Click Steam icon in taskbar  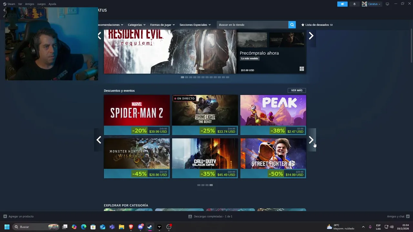coord(150,227)
